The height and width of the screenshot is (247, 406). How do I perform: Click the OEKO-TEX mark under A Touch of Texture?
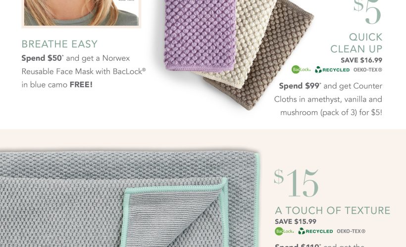[x=351, y=231]
